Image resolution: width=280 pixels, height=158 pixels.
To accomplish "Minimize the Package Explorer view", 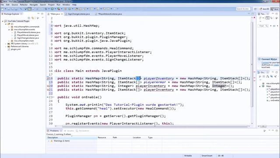I will point(38,14).
